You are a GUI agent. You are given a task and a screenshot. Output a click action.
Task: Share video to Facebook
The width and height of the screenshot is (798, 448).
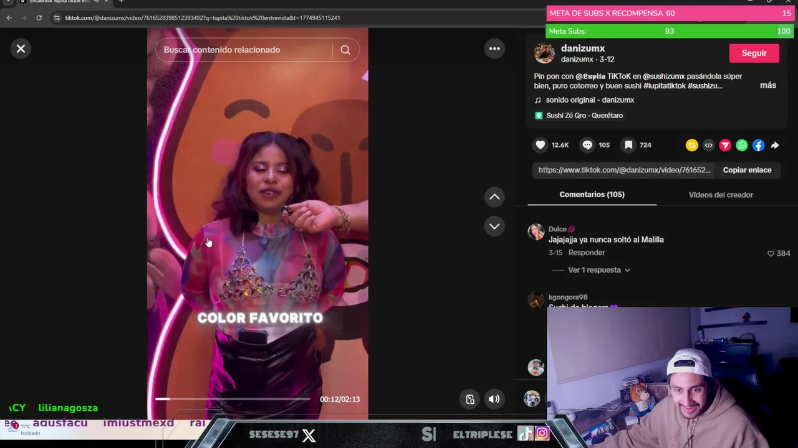tap(758, 145)
